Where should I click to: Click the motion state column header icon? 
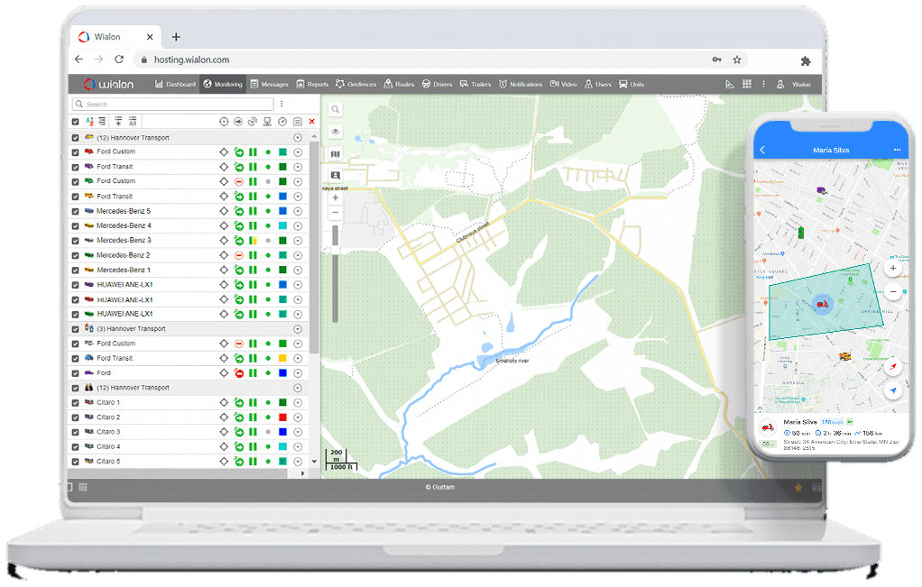coord(238,122)
